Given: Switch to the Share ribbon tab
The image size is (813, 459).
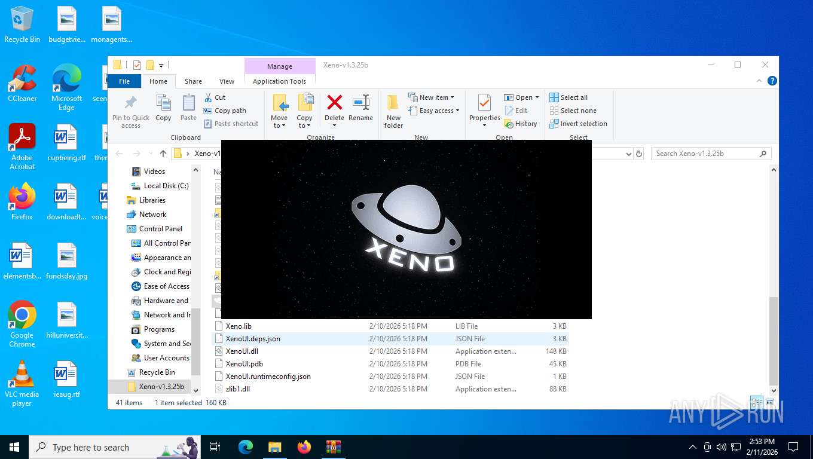Looking at the screenshot, I should (193, 81).
